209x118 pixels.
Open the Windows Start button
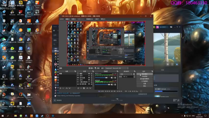(x=2, y=116)
